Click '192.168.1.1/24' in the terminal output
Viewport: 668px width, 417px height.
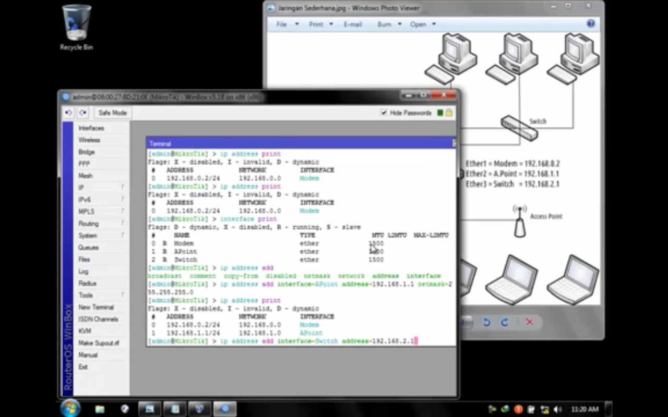193,333
